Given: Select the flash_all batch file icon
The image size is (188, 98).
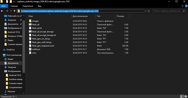Looking at the screenshot, I should [x=30, y=24].
